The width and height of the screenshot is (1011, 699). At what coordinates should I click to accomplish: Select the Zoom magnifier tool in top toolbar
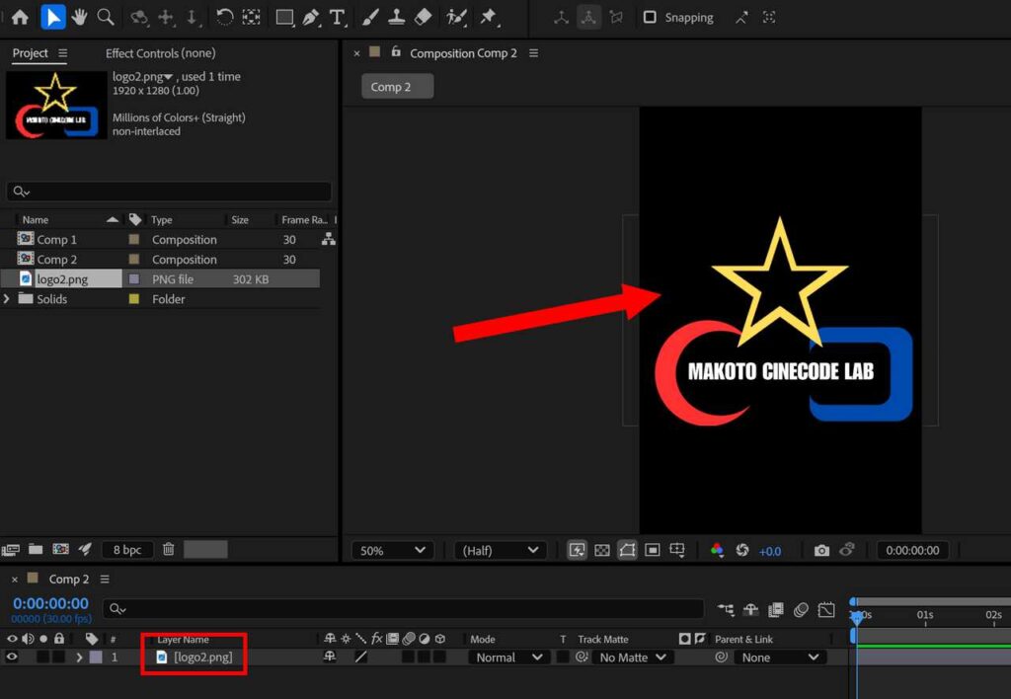click(106, 18)
